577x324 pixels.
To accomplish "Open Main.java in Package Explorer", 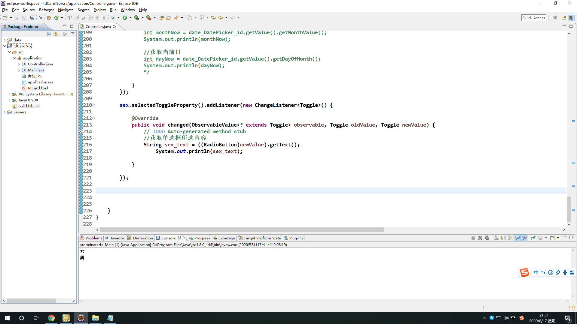I will 36,70.
